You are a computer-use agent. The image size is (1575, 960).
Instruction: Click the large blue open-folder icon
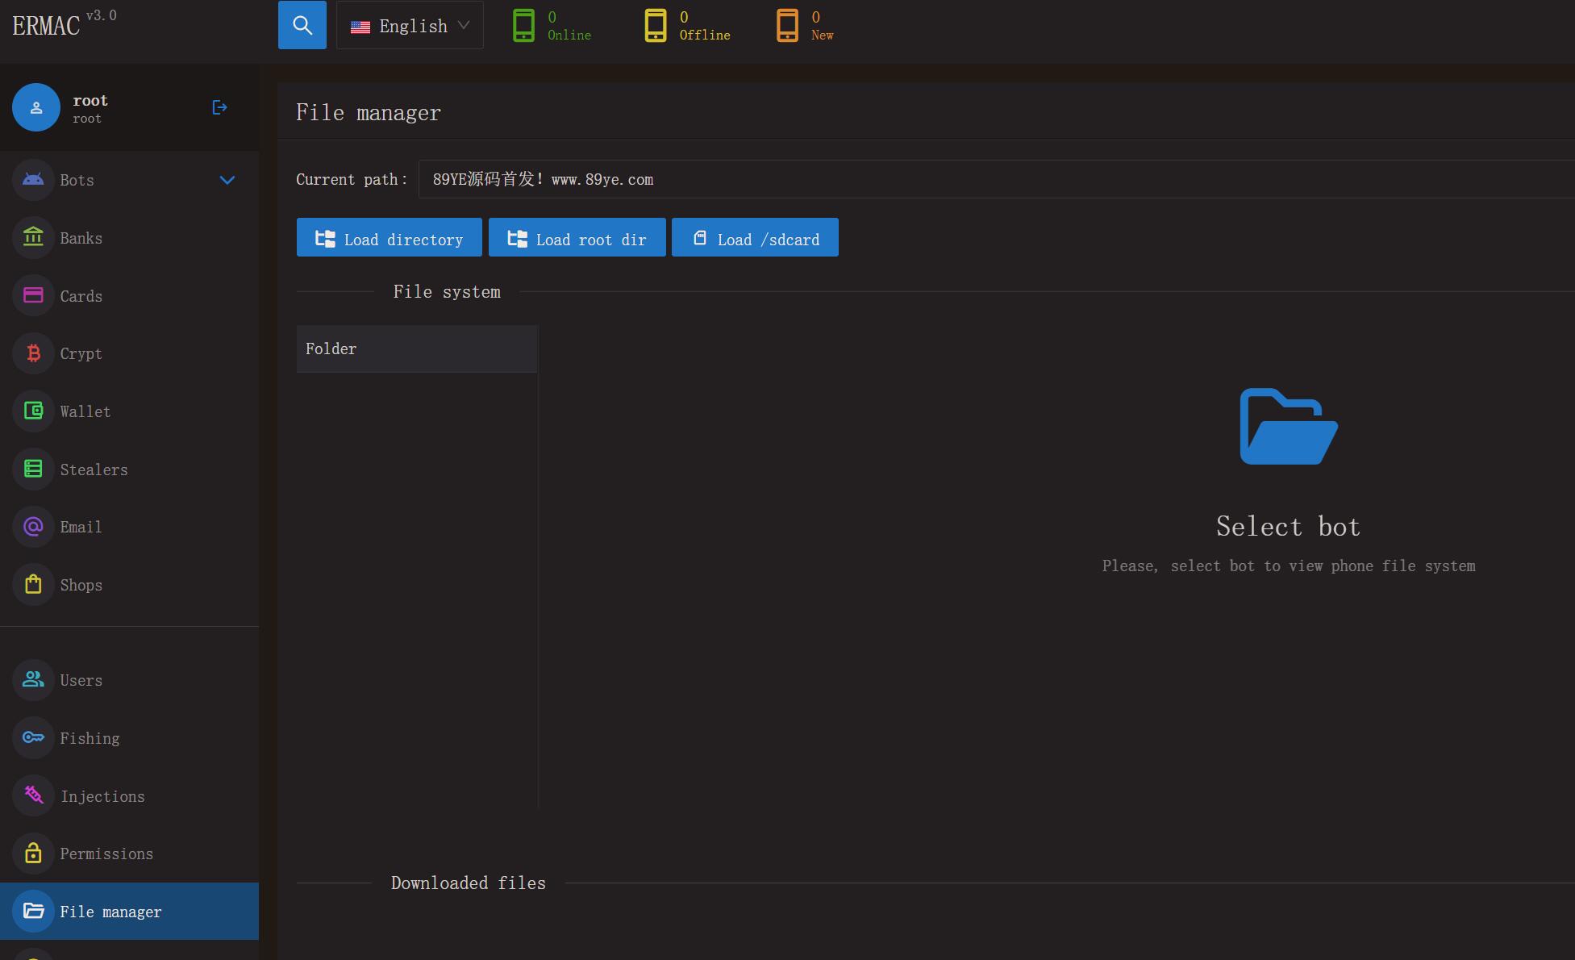1289,427
